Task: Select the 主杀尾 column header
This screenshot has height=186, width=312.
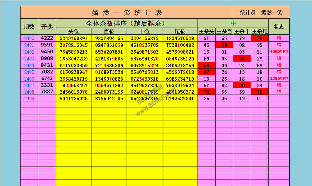Action: 260,31
